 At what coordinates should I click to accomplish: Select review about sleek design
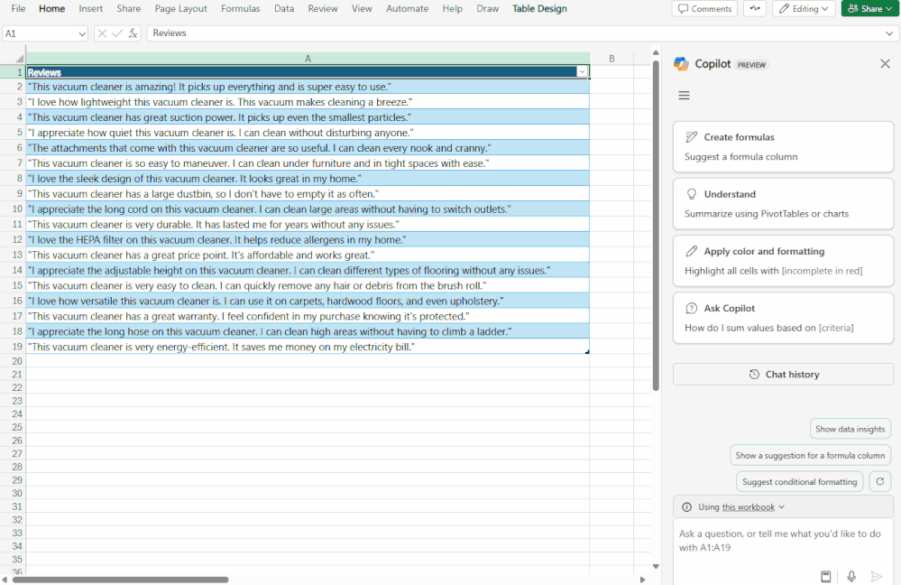(308, 179)
